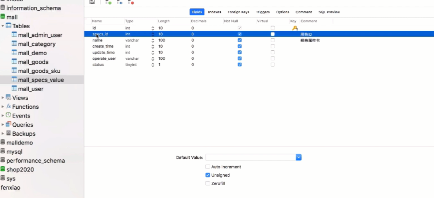The image size is (434, 198).
Task: Open the Default Value dropdown
Action: 298,157
